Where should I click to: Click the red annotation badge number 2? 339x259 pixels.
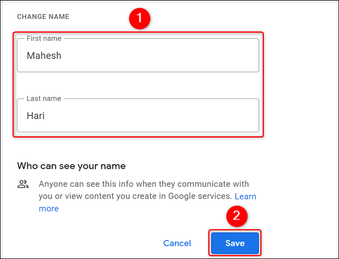(236, 215)
